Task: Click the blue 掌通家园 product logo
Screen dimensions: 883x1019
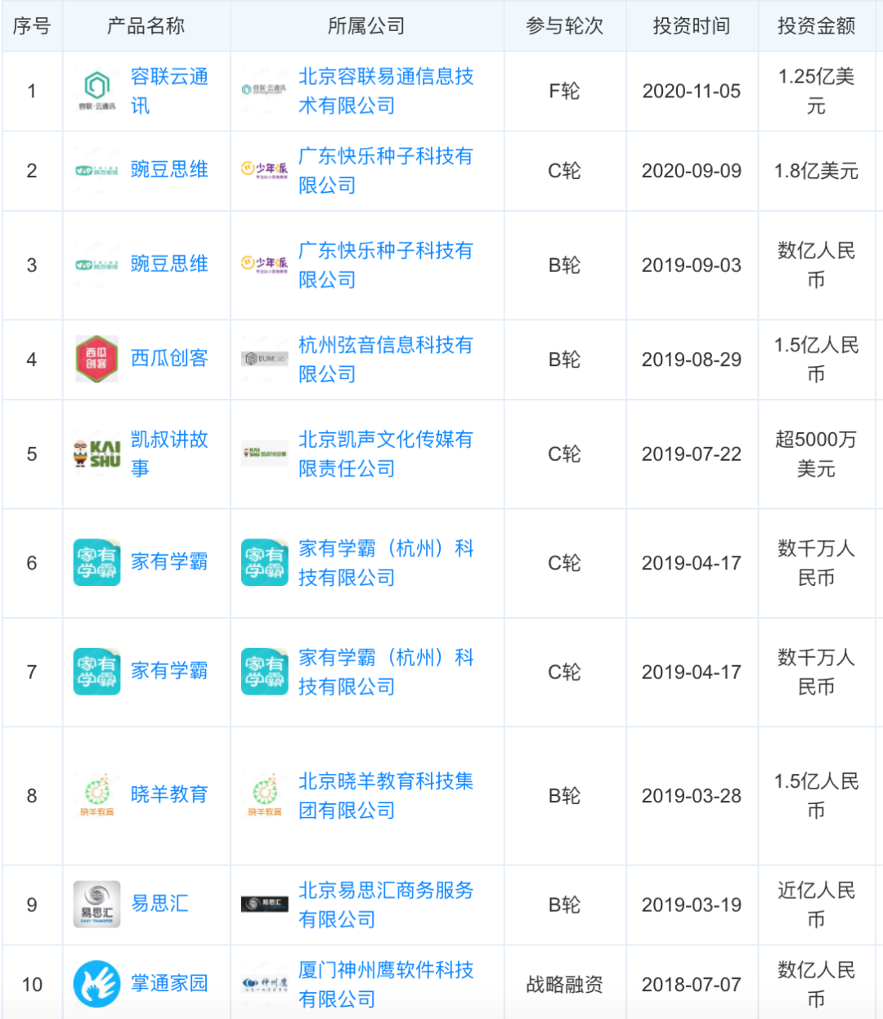Action: 97,984
